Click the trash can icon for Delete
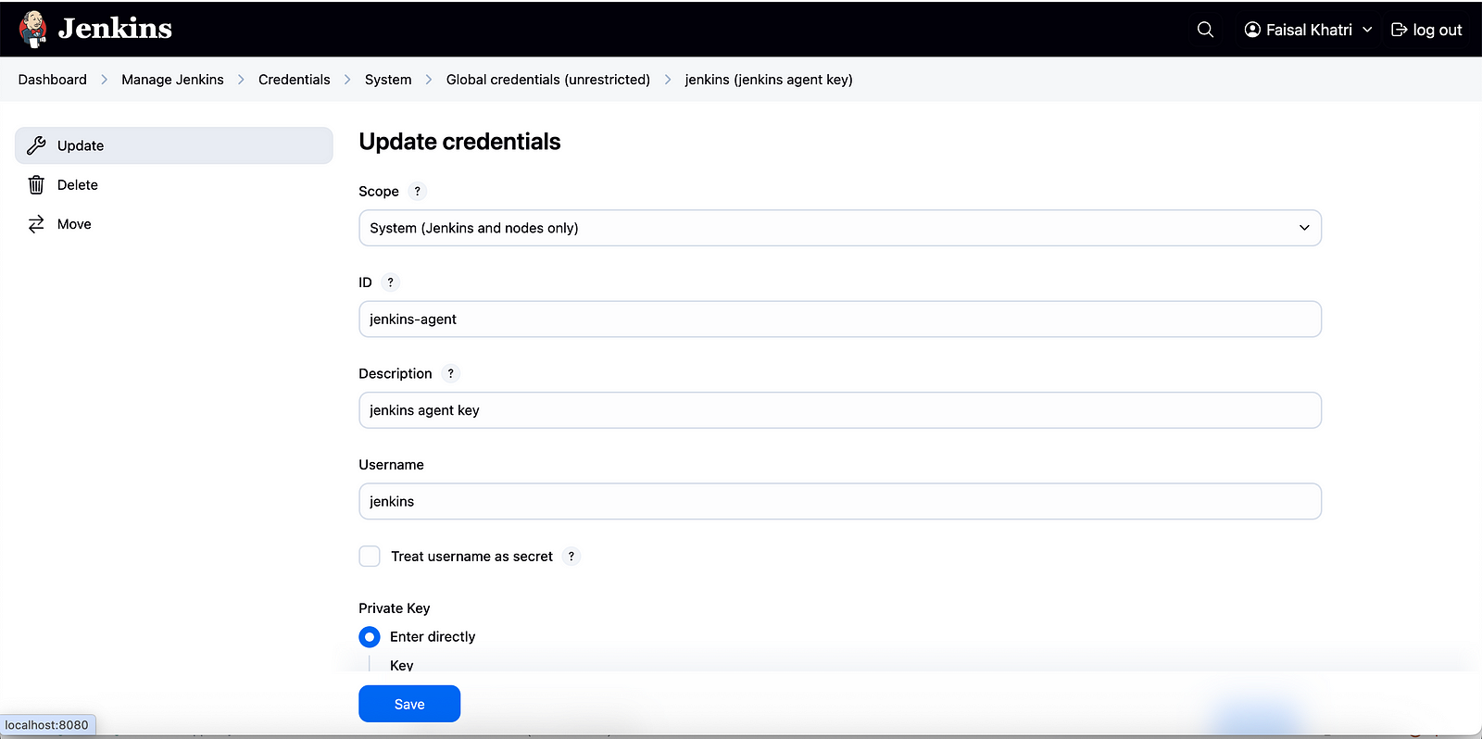Screen dimensions: 1482x739 click(x=36, y=185)
